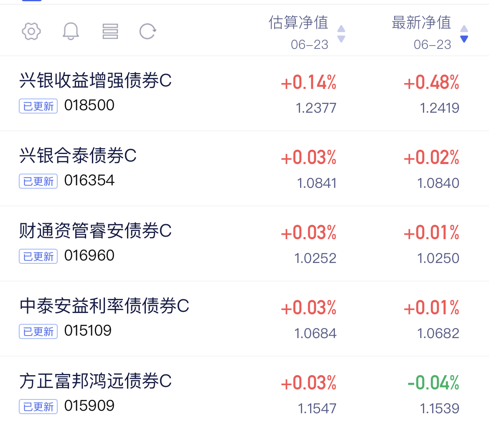Click 已更新 badge for fund 016960

(x=38, y=256)
